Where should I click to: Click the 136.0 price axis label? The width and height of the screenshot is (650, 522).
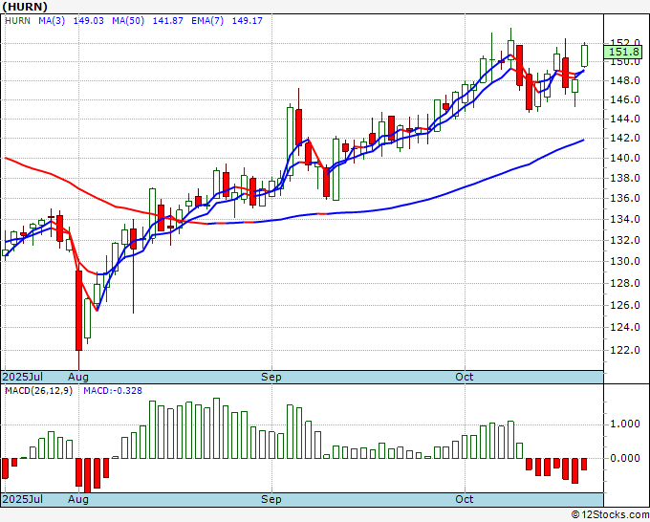pyautogui.click(x=625, y=198)
